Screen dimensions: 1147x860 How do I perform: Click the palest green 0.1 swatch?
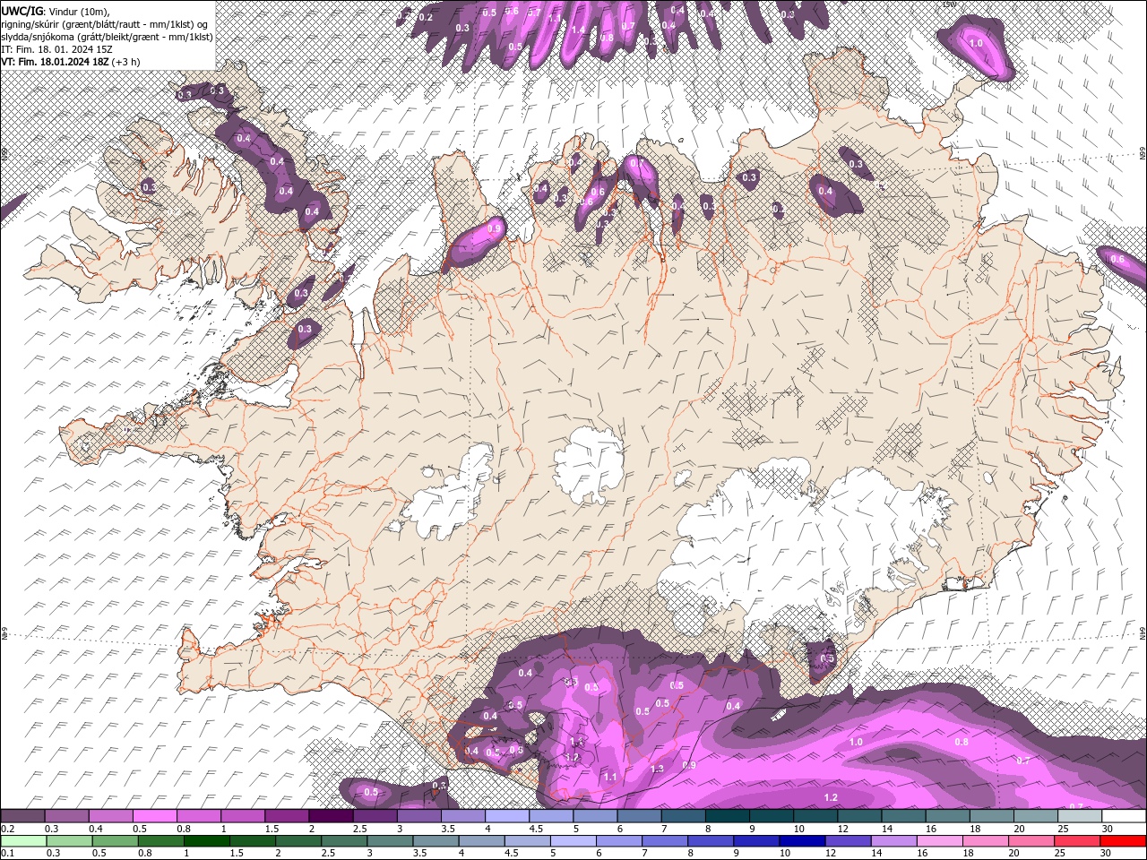click(x=23, y=841)
